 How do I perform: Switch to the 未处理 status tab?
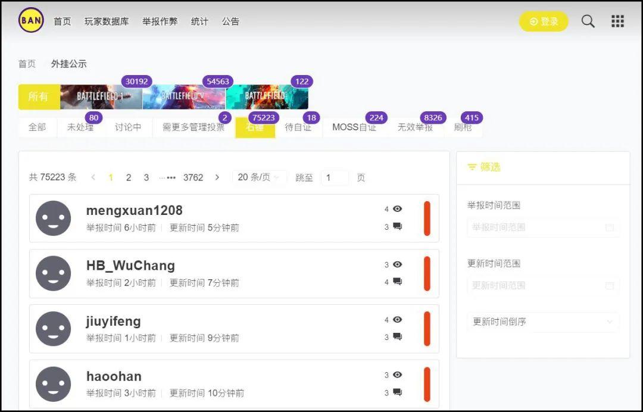tap(80, 127)
